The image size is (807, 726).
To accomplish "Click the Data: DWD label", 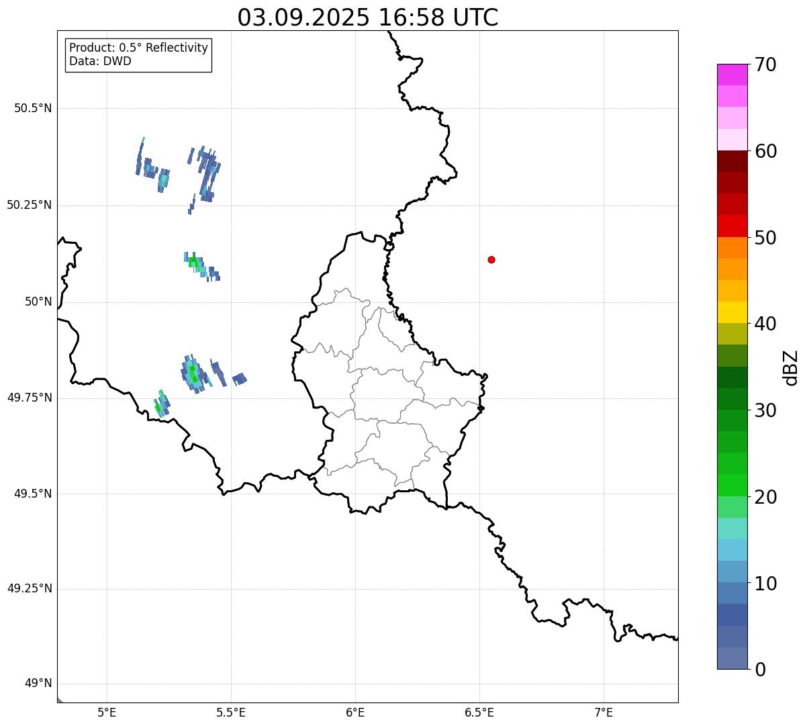I will tap(100, 61).
